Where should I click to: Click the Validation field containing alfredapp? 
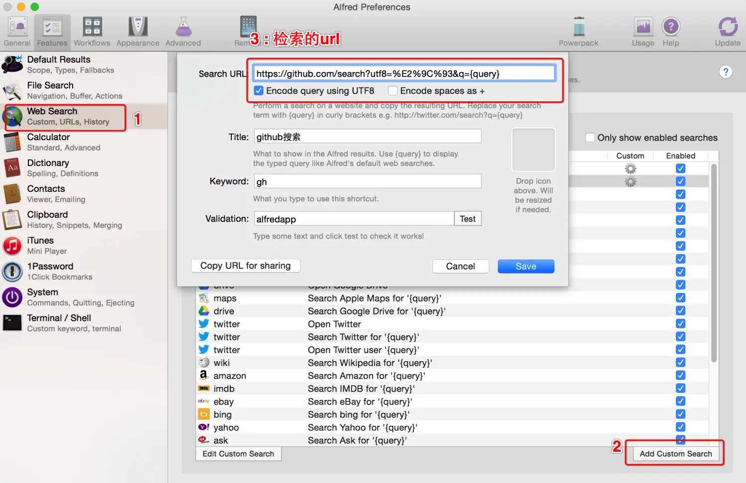click(354, 219)
